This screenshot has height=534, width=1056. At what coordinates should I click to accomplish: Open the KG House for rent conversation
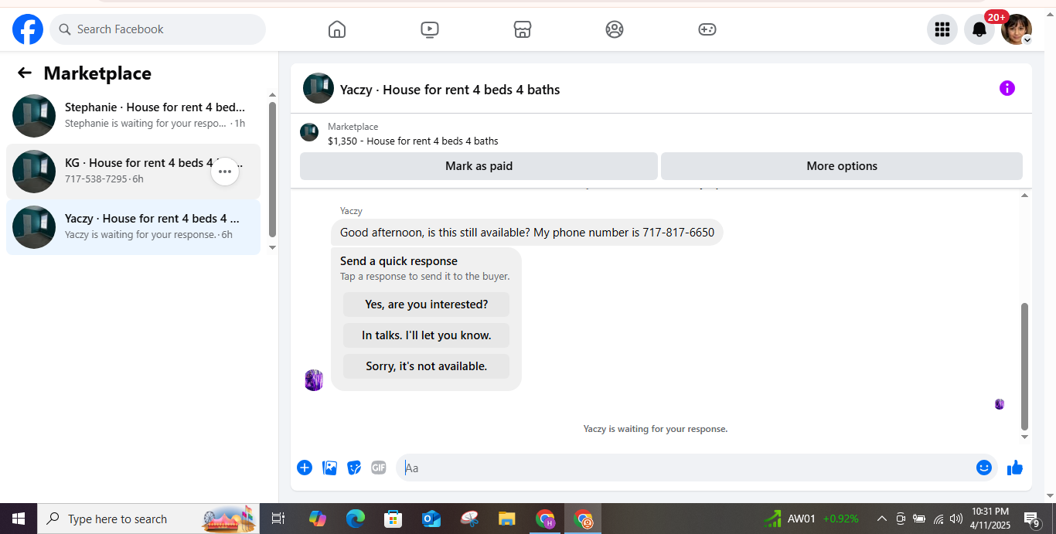click(x=133, y=172)
